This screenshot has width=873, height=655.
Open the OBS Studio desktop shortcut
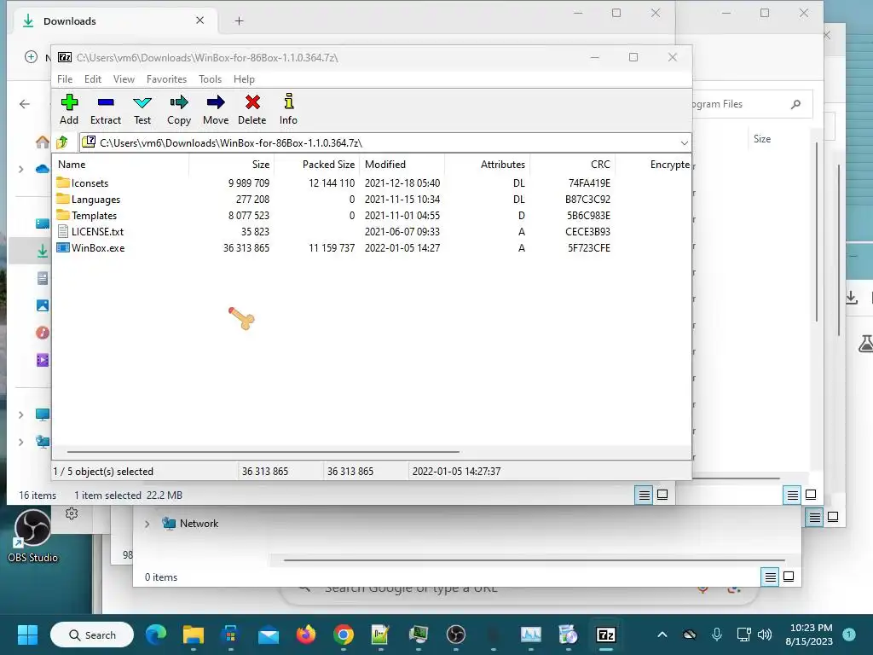[x=33, y=536]
